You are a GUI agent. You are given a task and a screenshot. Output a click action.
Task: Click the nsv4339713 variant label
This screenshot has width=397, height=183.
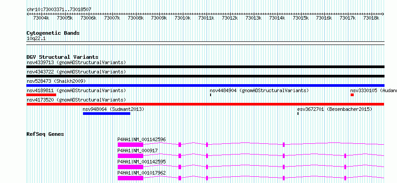[76, 62]
